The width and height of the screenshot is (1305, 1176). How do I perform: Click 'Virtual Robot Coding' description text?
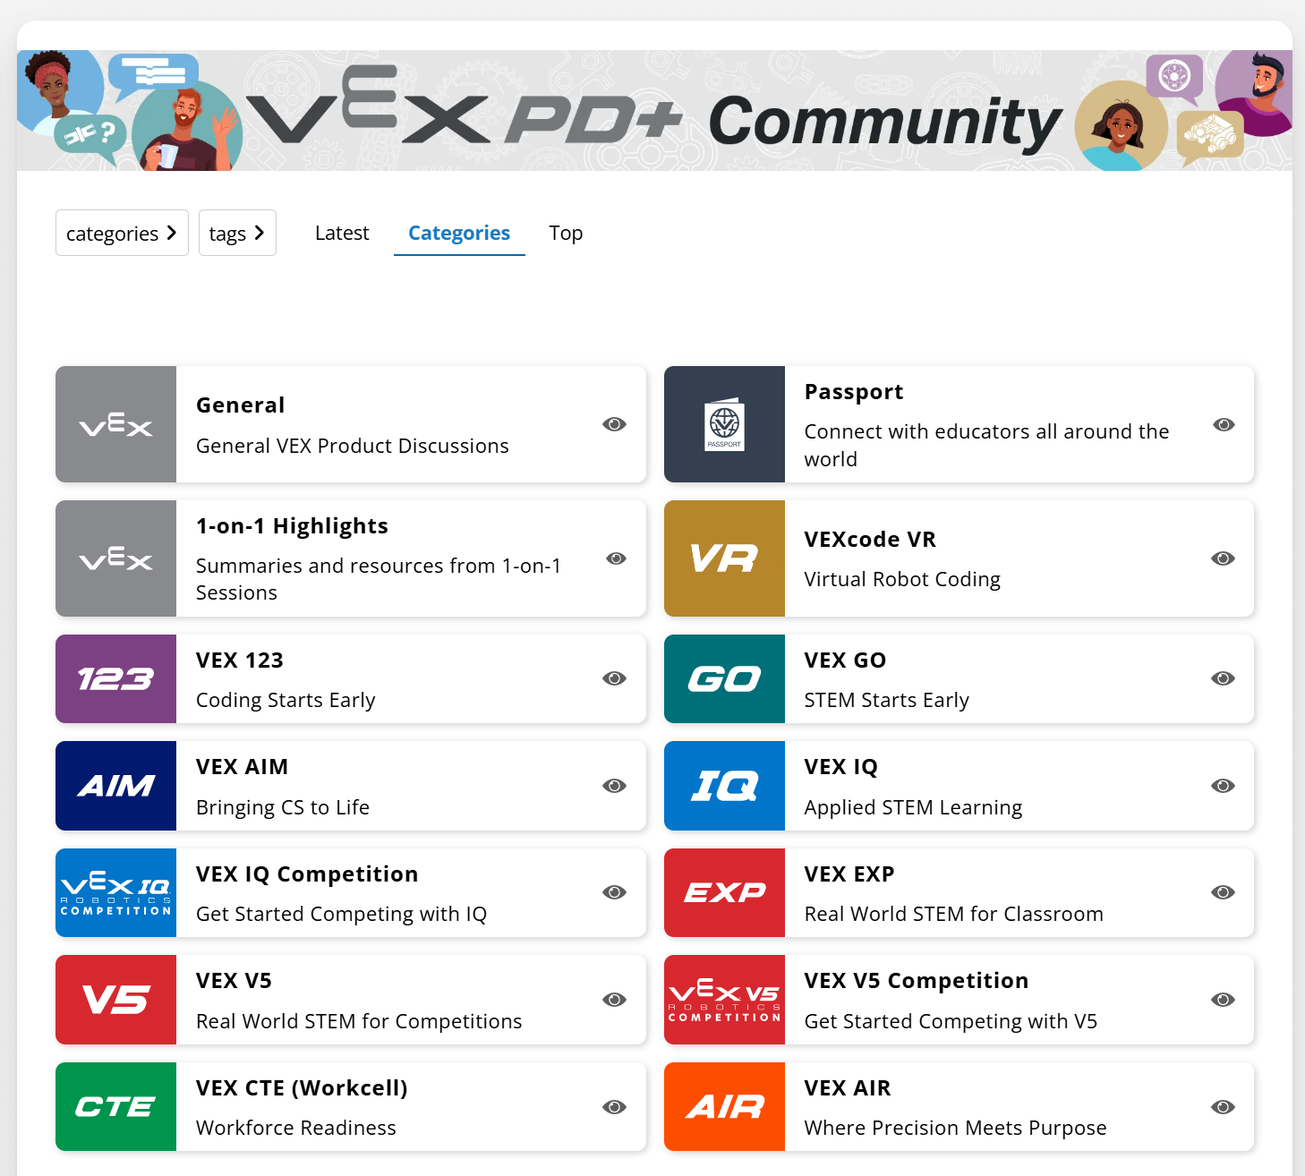pyautogui.click(x=902, y=579)
